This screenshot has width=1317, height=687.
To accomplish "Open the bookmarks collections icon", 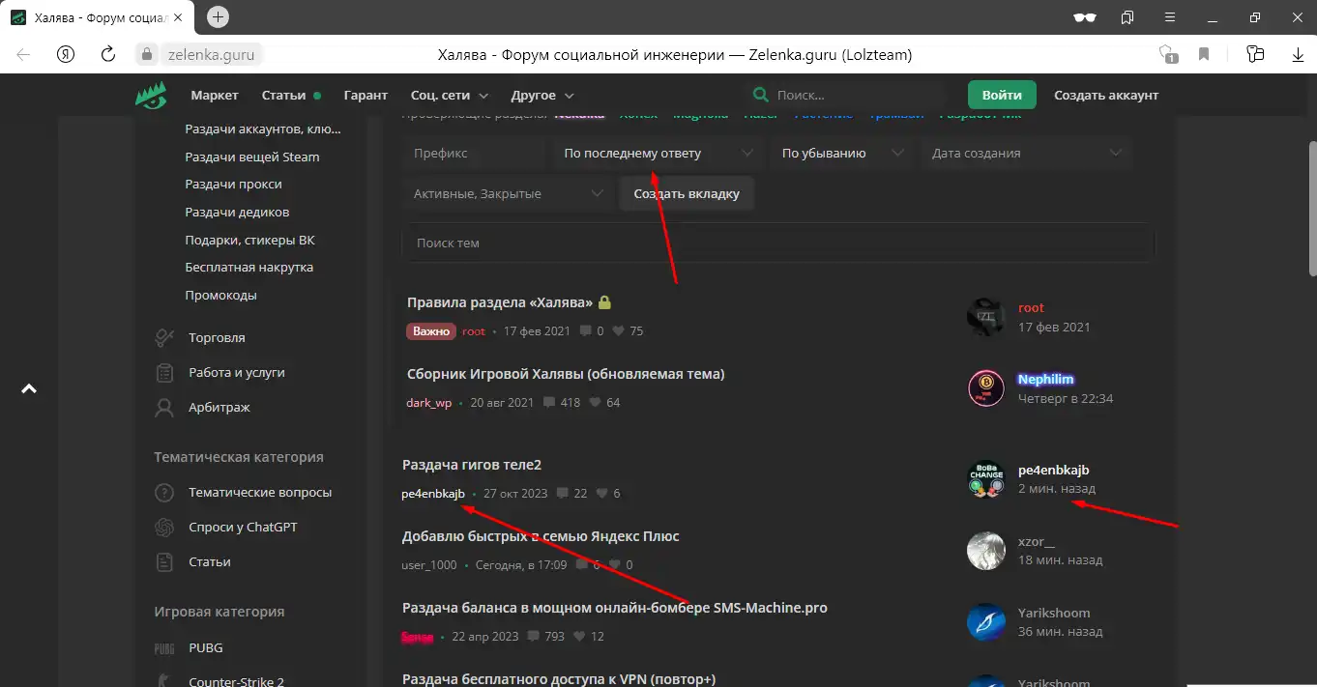I will (x=1127, y=17).
